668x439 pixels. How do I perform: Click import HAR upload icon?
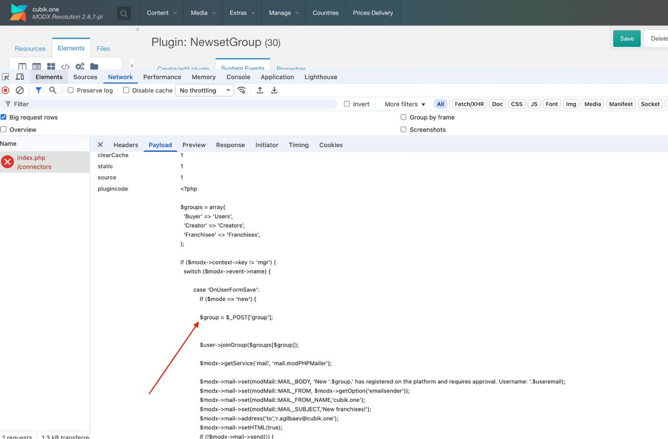click(260, 90)
